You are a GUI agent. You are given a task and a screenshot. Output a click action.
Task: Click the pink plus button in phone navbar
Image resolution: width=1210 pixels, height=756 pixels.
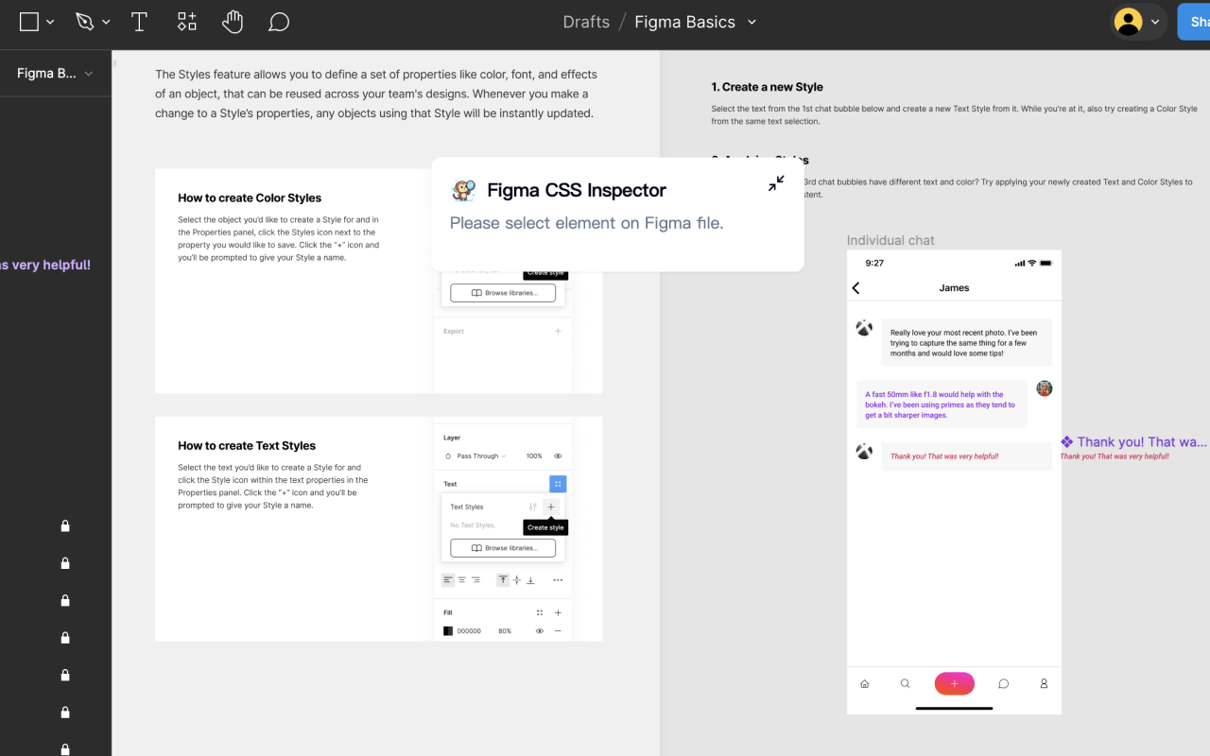tap(954, 683)
